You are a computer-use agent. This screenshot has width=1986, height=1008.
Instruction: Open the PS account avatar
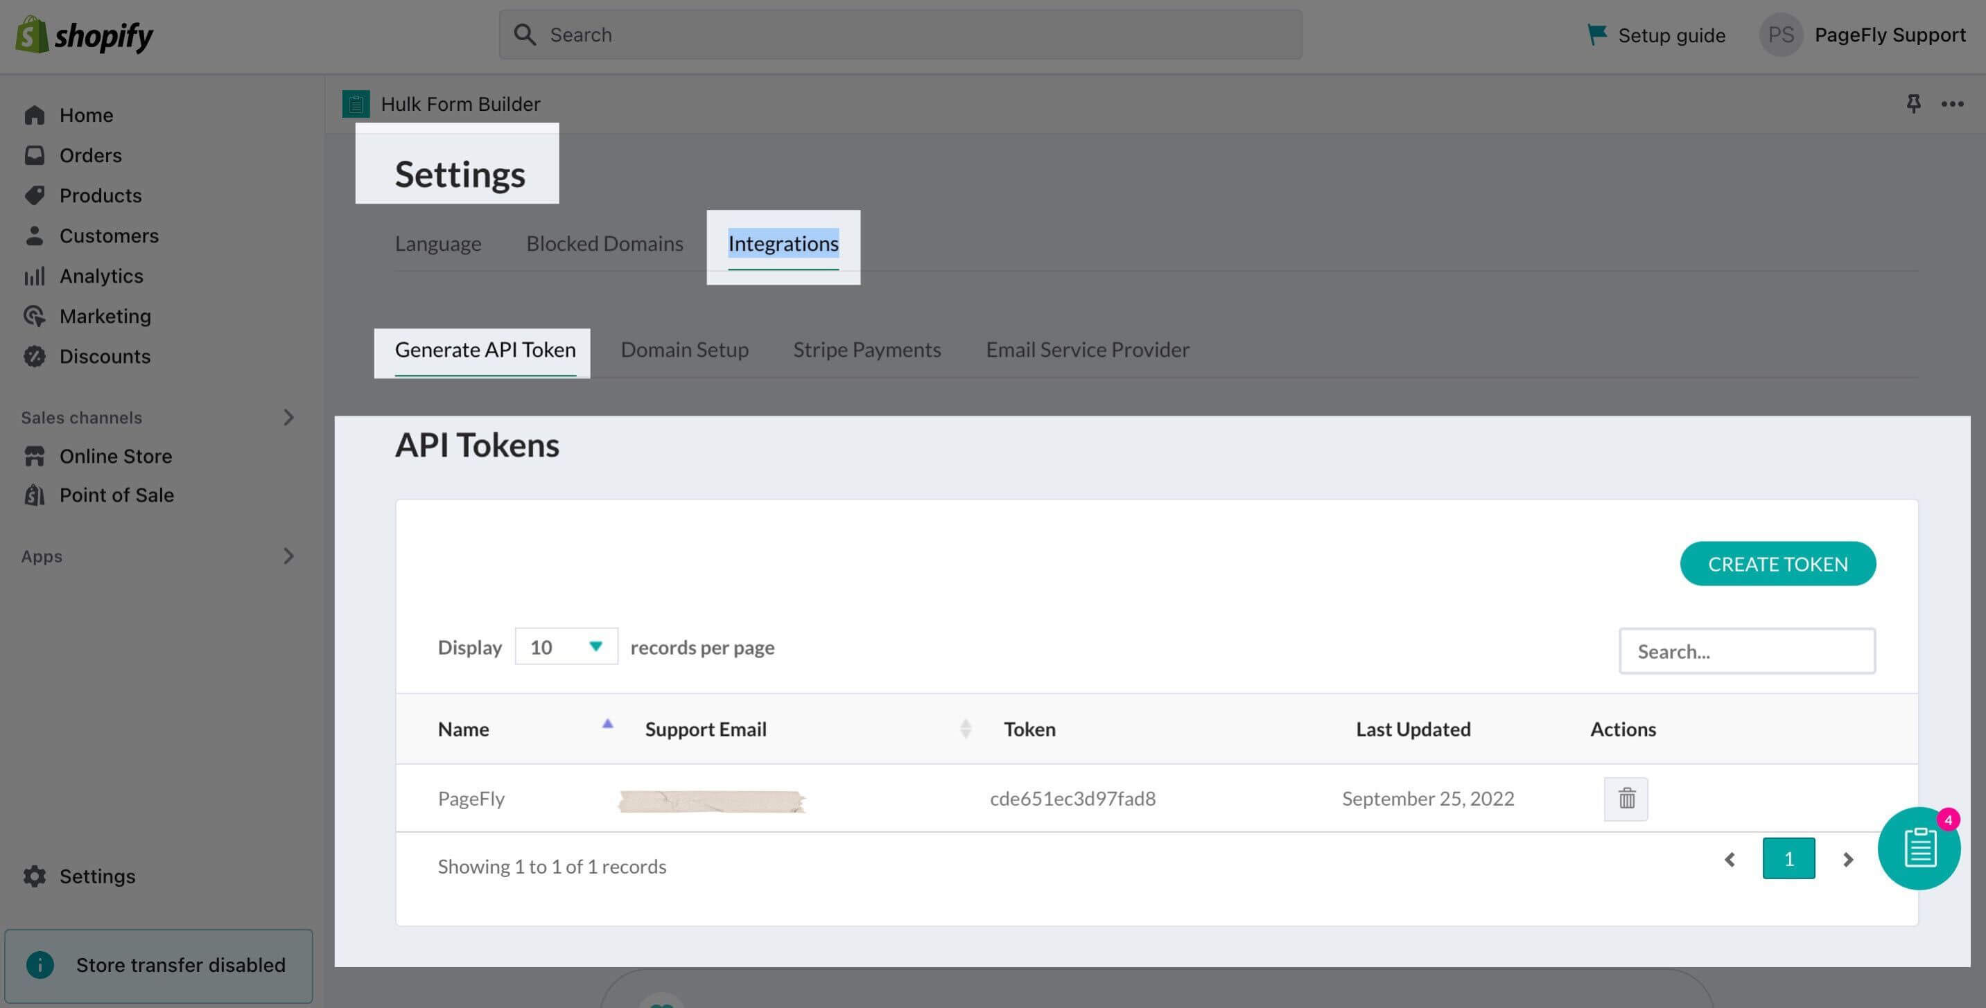point(1780,35)
